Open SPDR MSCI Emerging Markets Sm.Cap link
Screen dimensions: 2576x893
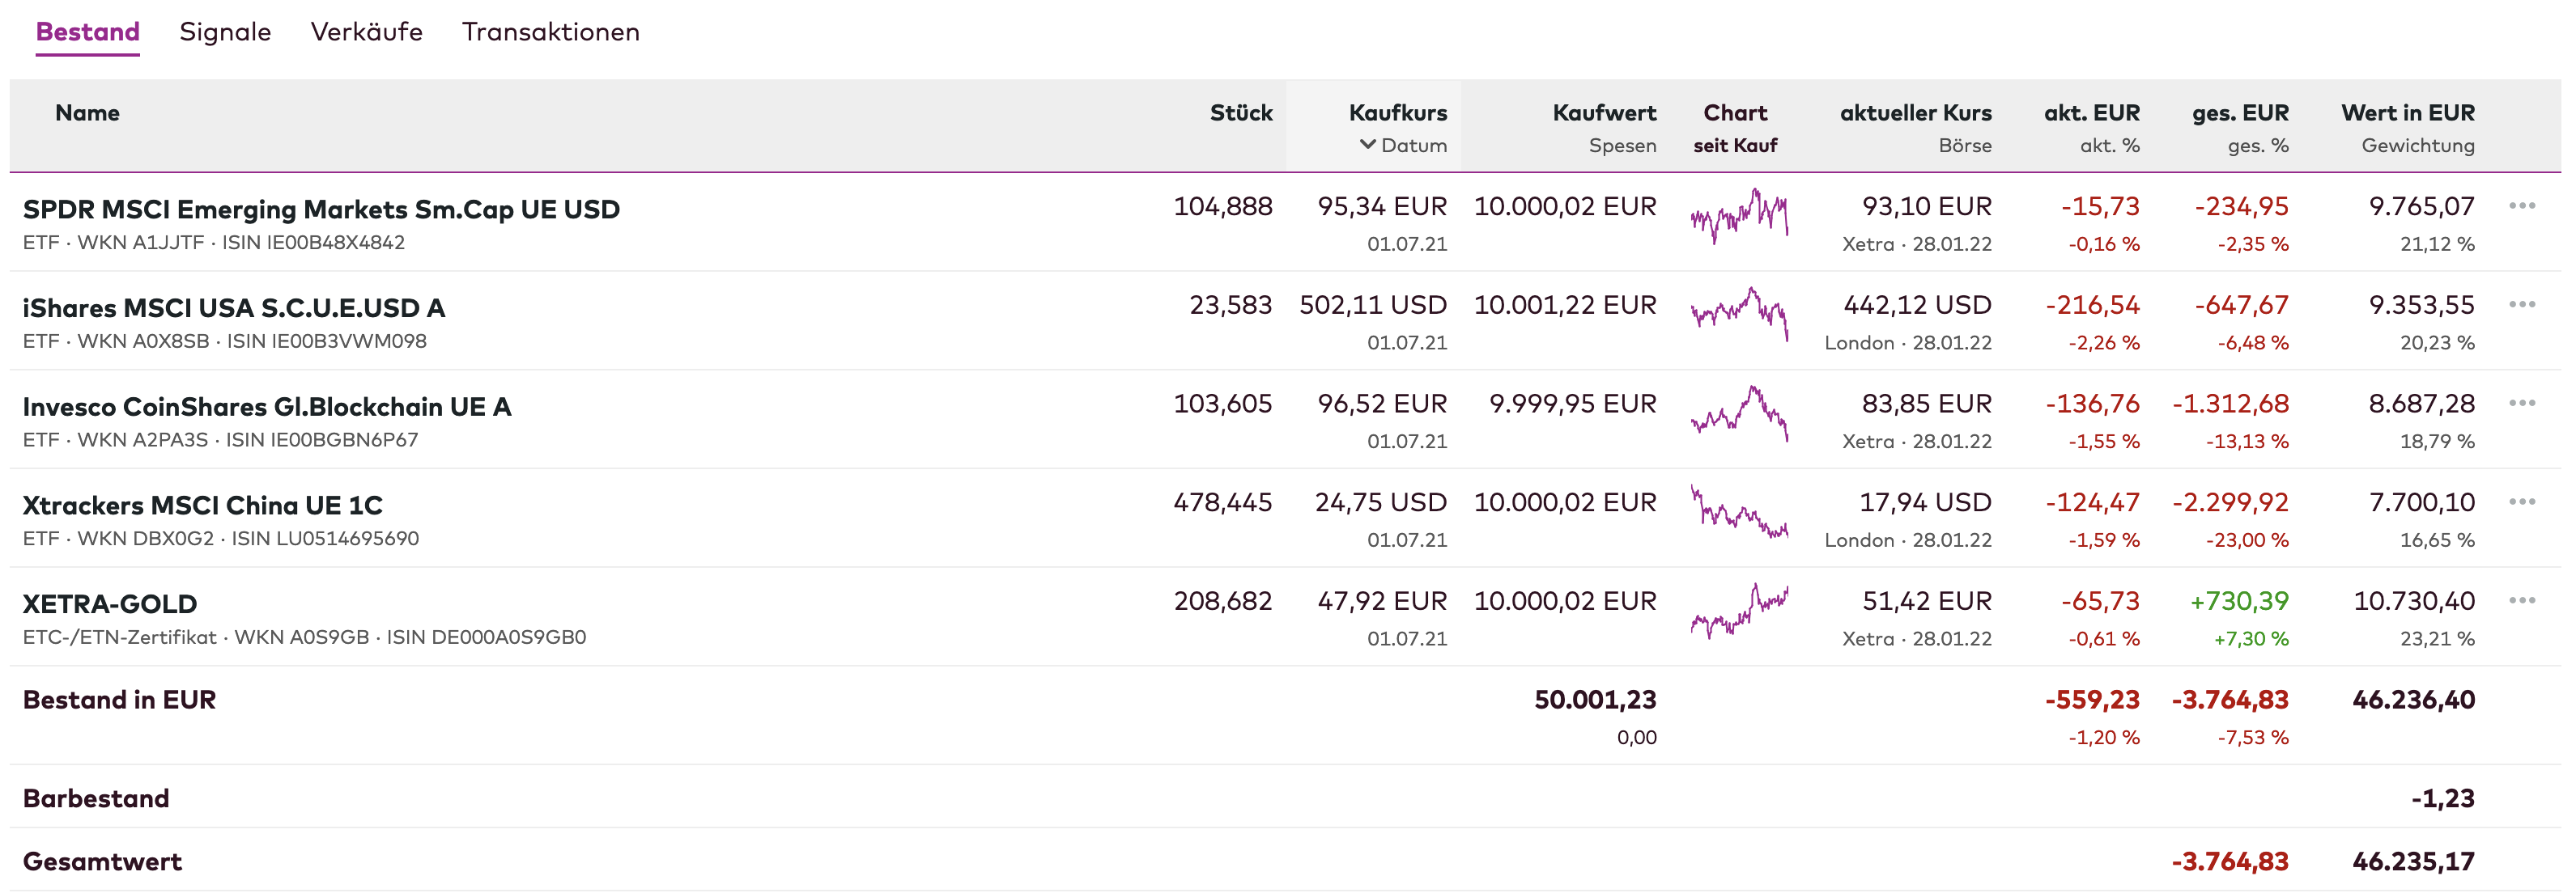tap(321, 209)
